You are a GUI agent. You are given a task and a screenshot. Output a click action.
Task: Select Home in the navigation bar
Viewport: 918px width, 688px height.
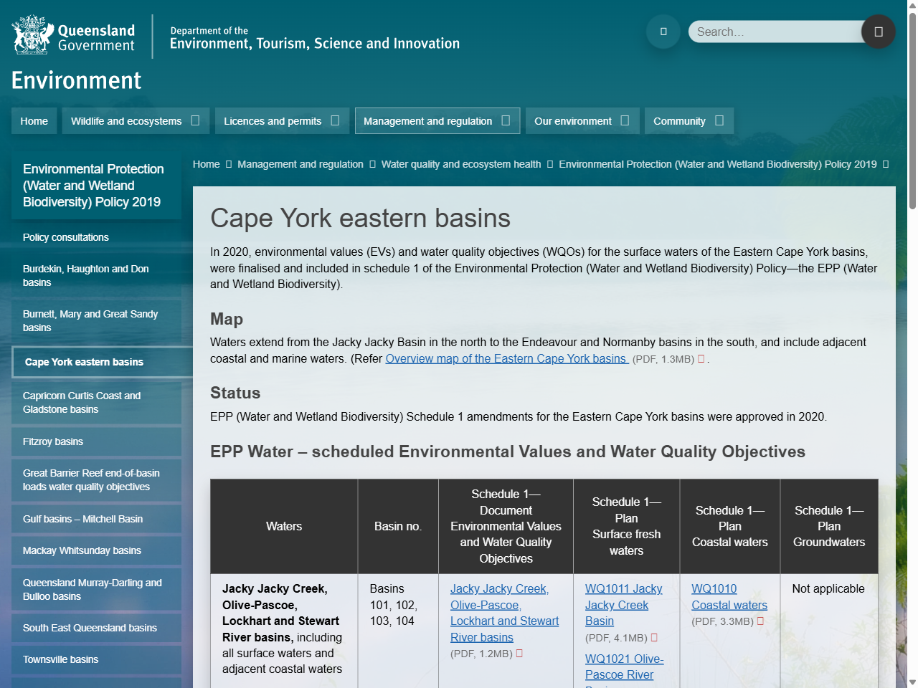pyautogui.click(x=34, y=120)
